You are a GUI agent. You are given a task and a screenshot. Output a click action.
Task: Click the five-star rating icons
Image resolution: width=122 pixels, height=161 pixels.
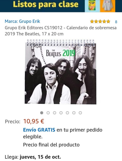coord(100,22)
